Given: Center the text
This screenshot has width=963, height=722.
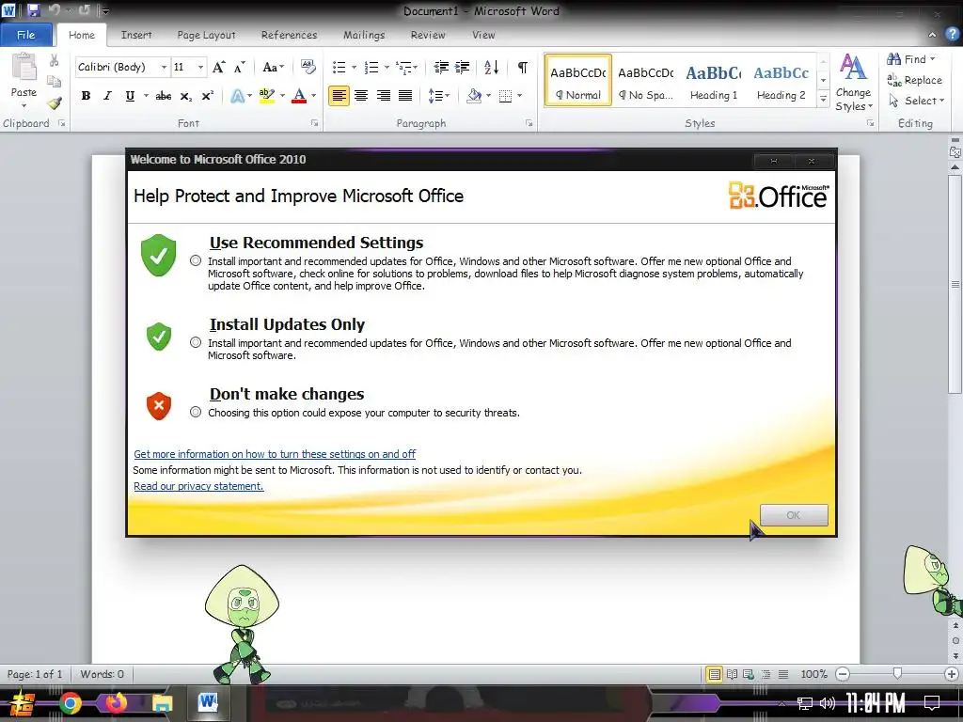Looking at the screenshot, I should point(361,96).
